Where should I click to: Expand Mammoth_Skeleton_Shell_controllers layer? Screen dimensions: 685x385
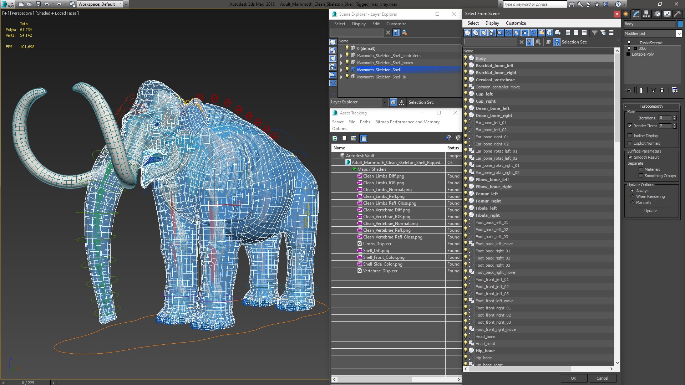point(341,56)
